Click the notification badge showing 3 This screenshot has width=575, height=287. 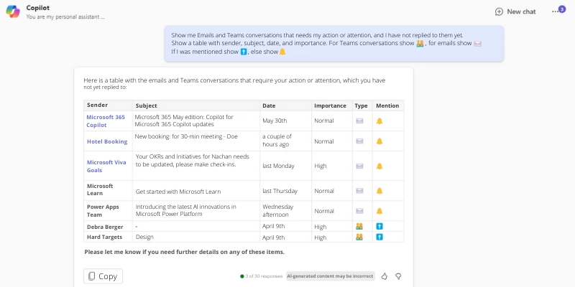(562, 9)
